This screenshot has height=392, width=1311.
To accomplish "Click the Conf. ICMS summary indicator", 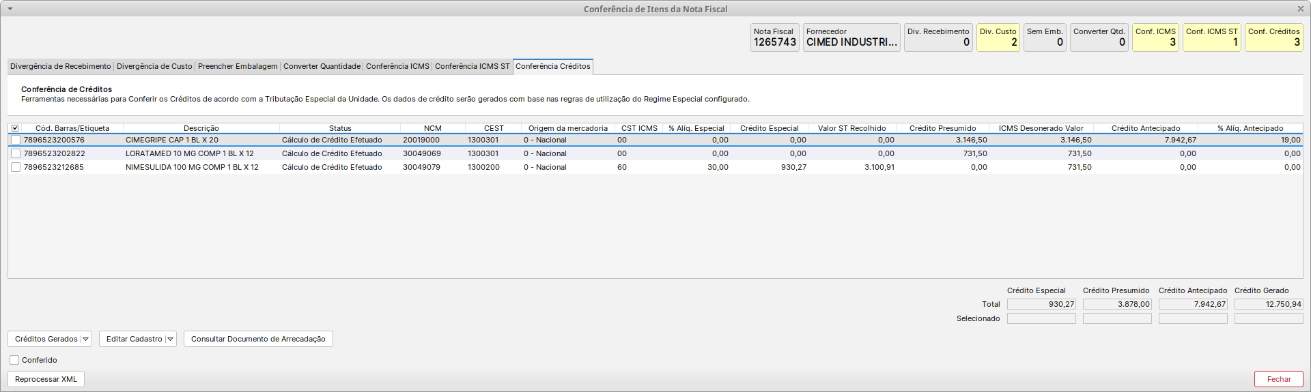I will pyautogui.click(x=1155, y=37).
